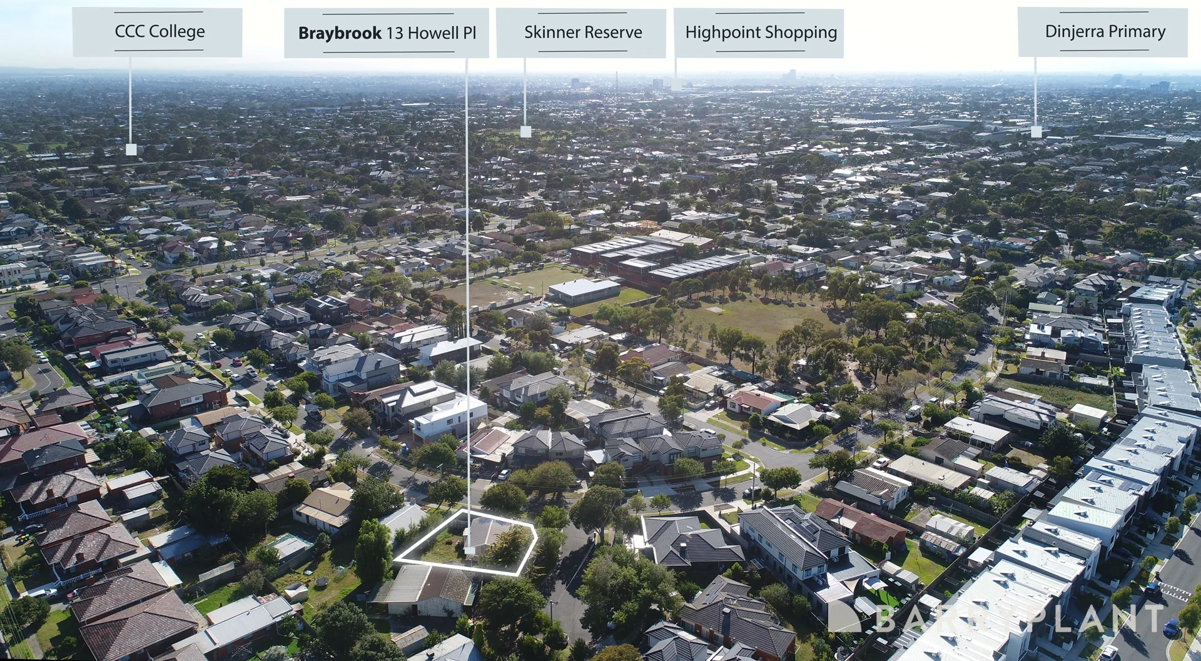
Task: Click the Highpoint Shopping label banner
Action: (761, 32)
